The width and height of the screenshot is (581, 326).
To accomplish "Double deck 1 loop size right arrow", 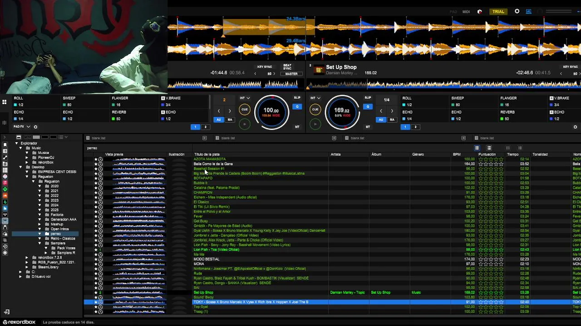I will click(230, 111).
